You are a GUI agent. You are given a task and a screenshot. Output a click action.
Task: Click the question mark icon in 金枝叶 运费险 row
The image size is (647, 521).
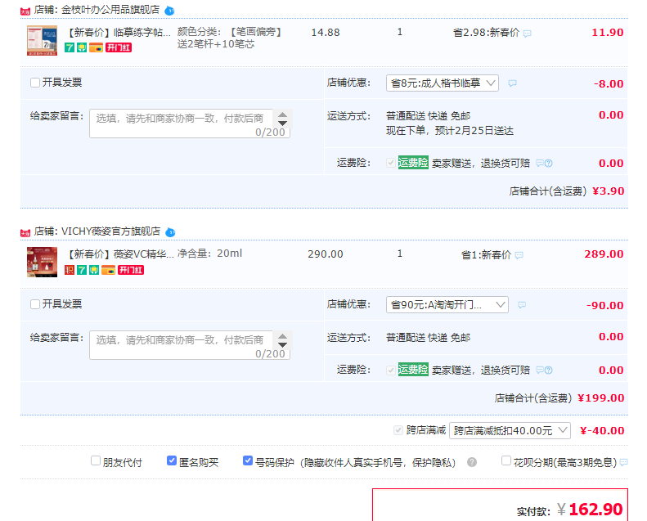548,164
